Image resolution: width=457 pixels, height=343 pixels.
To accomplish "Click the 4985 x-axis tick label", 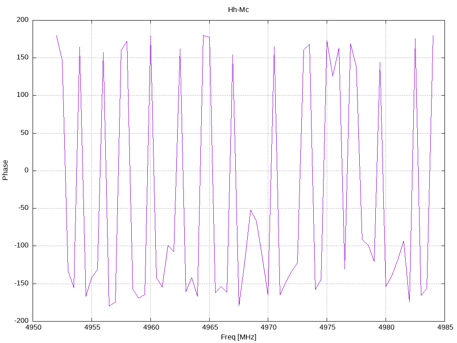I will point(445,327).
